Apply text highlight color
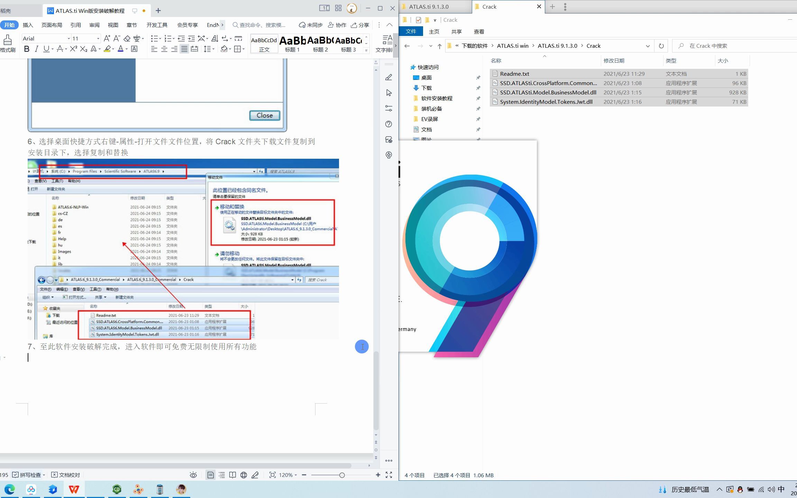 coord(107,49)
